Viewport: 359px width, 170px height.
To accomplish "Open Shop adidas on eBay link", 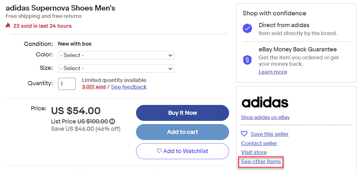I will pos(265,117).
